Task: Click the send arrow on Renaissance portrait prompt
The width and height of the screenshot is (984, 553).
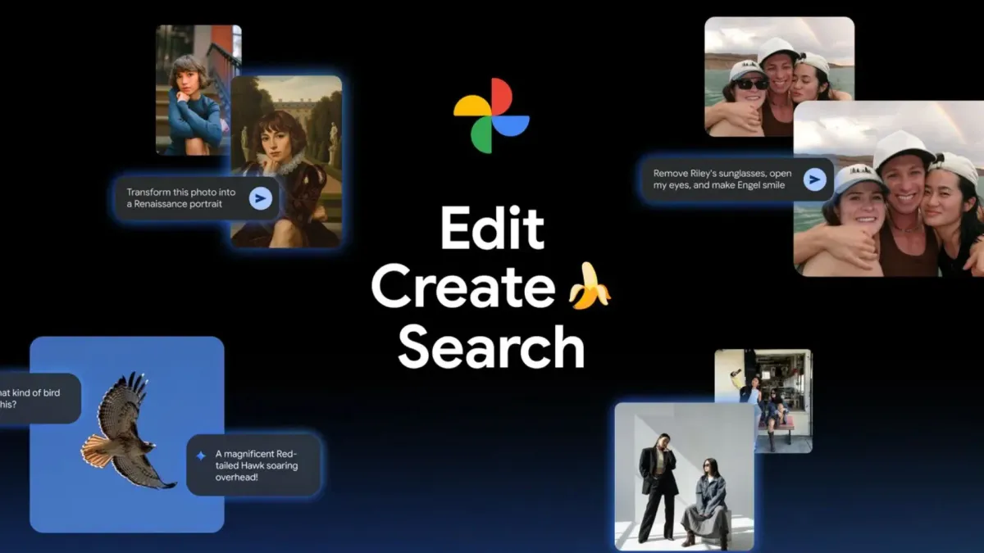Action: coord(259,197)
